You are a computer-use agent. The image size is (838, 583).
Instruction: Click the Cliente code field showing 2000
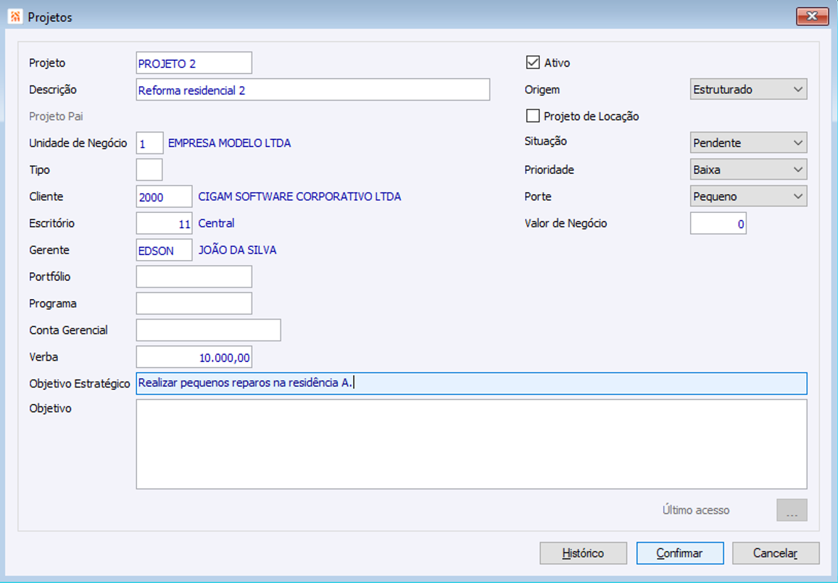164,196
